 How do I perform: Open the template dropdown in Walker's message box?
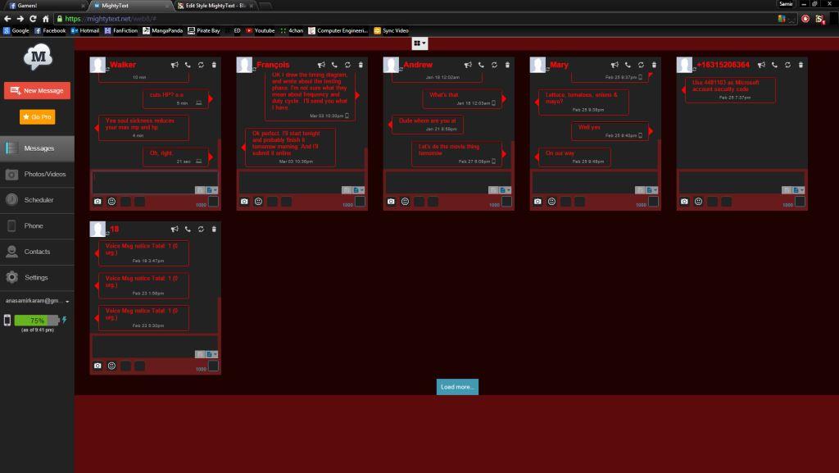(x=212, y=190)
